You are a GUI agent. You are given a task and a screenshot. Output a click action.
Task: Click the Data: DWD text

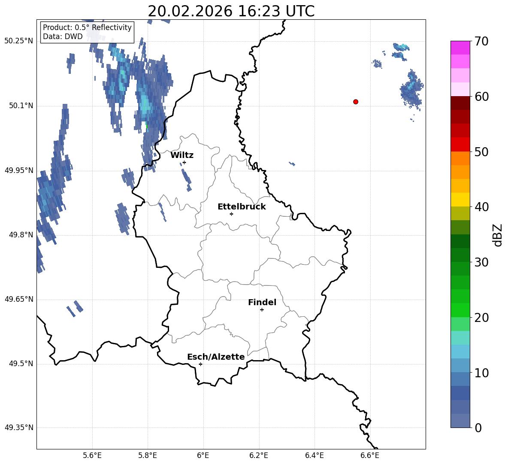tap(63, 36)
